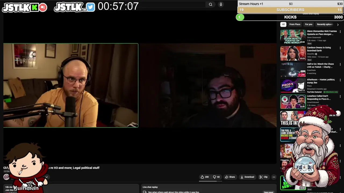The image size is (344, 193).
Task: Open options menu for Hell Is Us video
Action: point(340,65)
